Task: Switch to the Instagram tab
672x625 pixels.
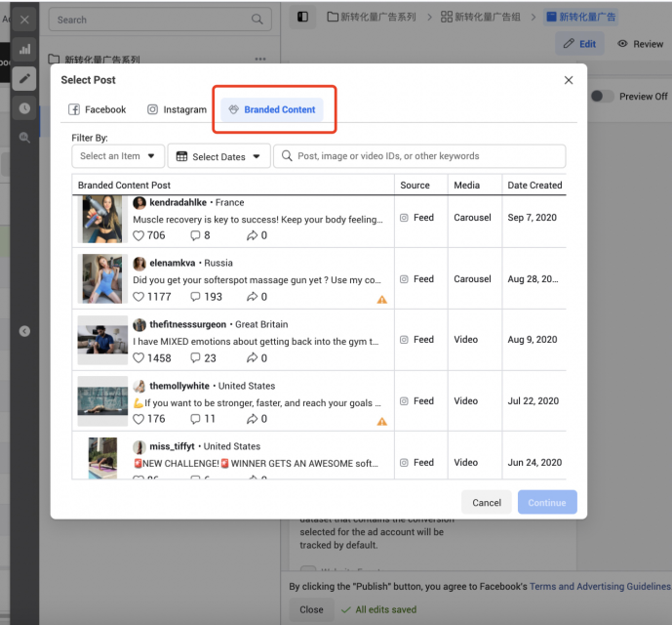Action: click(x=177, y=109)
